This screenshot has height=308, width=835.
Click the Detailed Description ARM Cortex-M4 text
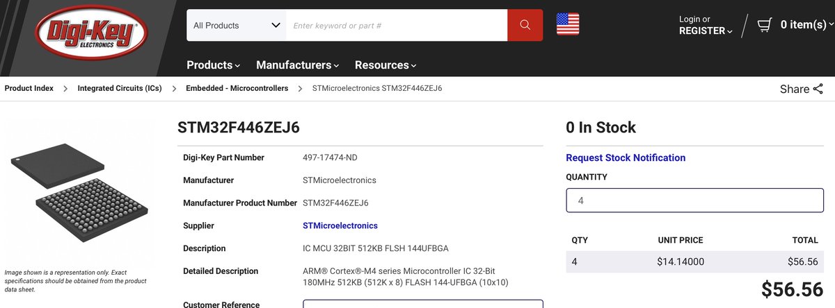coord(407,276)
